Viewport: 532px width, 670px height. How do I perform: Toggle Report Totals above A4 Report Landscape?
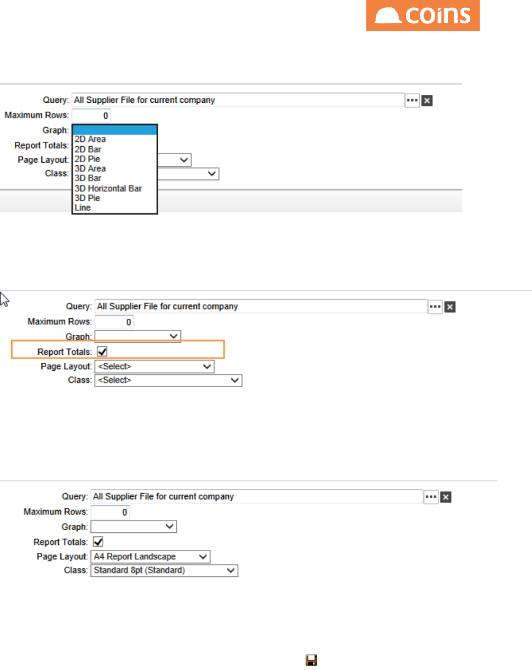coord(98,542)
